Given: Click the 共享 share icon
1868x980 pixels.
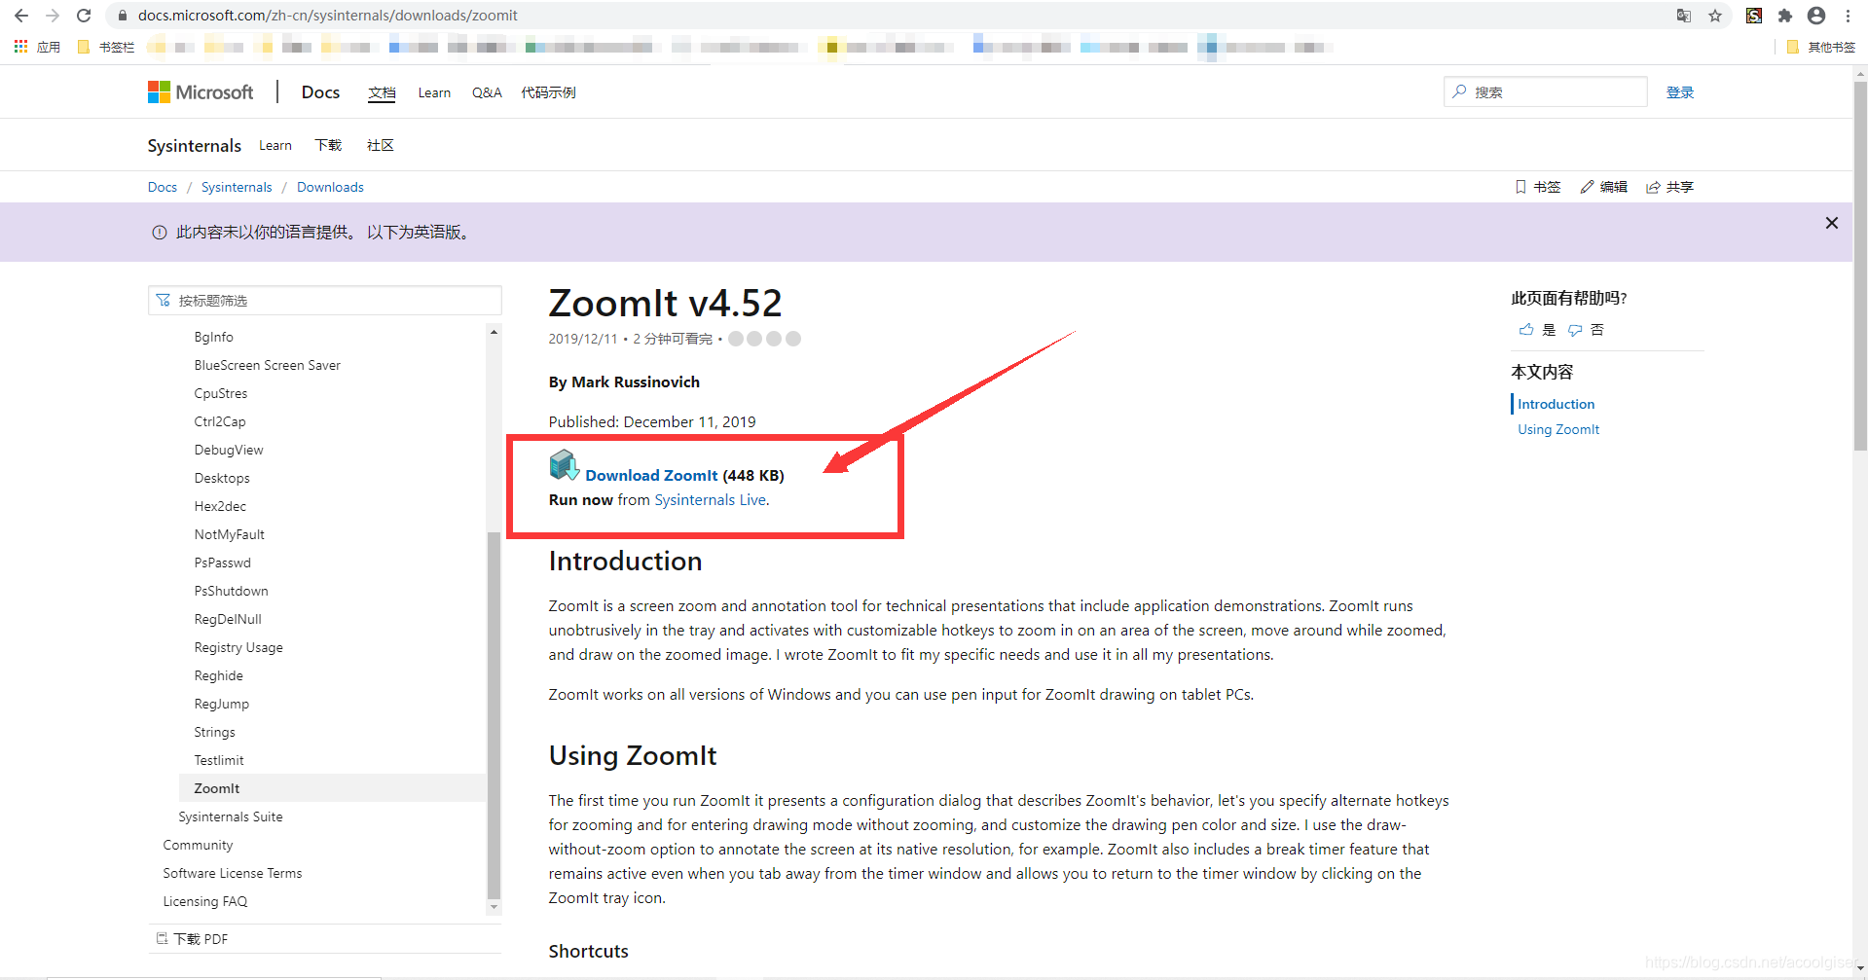Looking at the screenshot, I should pyautogui.click(x=1653, y=187).
